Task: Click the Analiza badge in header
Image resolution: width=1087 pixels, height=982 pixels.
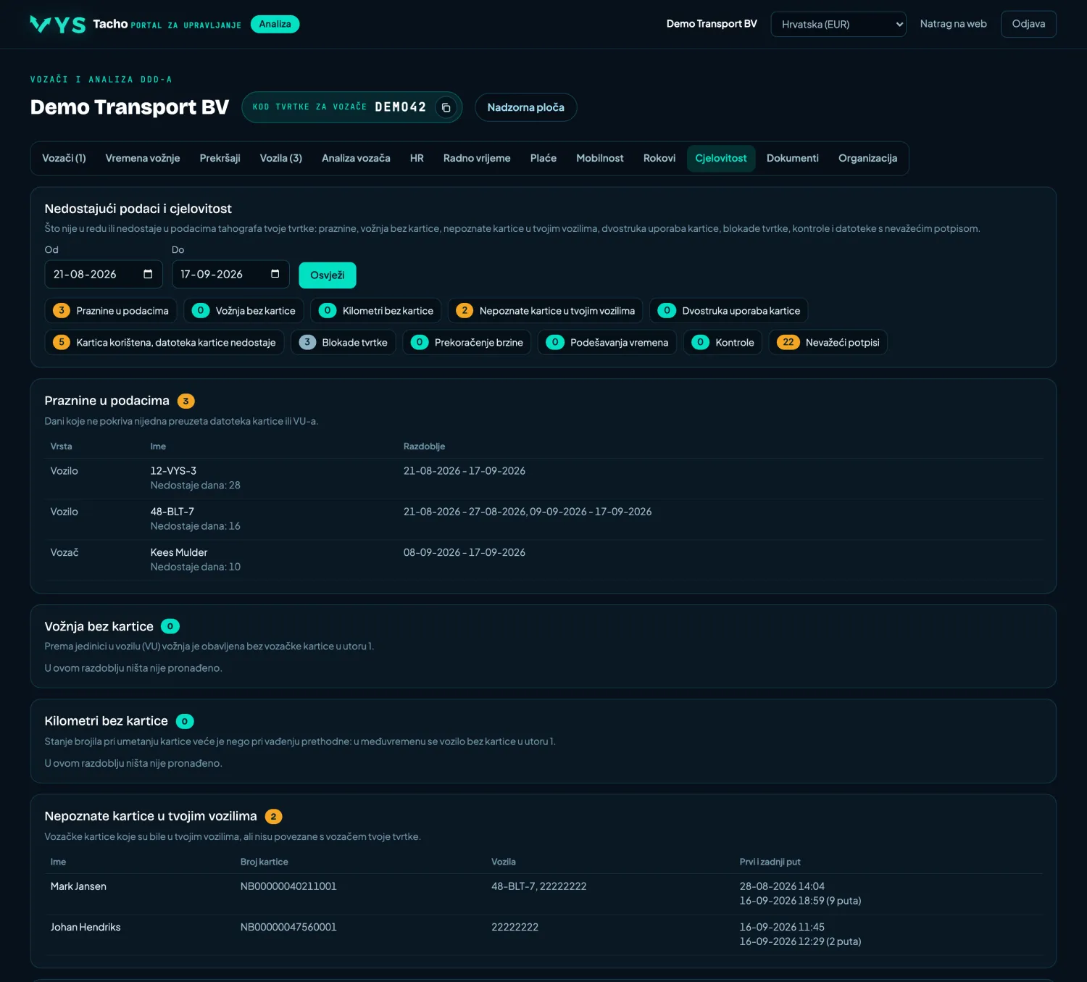Action: (x=275, y=24)
